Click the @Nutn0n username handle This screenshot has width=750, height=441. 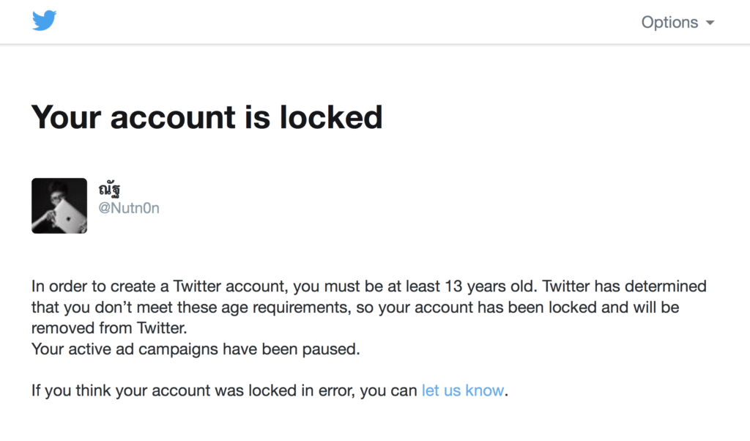(x=129, y=208)
